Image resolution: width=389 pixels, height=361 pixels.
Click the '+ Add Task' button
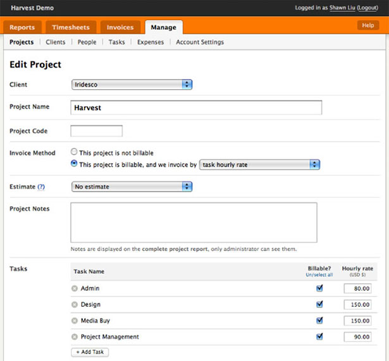coord(90,352)
